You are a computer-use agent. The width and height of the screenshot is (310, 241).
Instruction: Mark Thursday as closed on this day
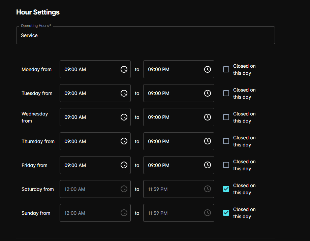(x=226, y=141)
